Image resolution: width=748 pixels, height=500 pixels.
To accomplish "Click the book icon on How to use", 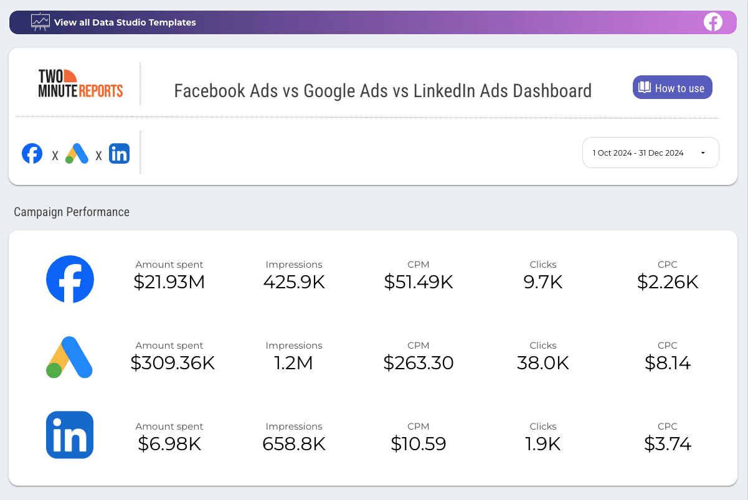I will click(x=644, y=88).
